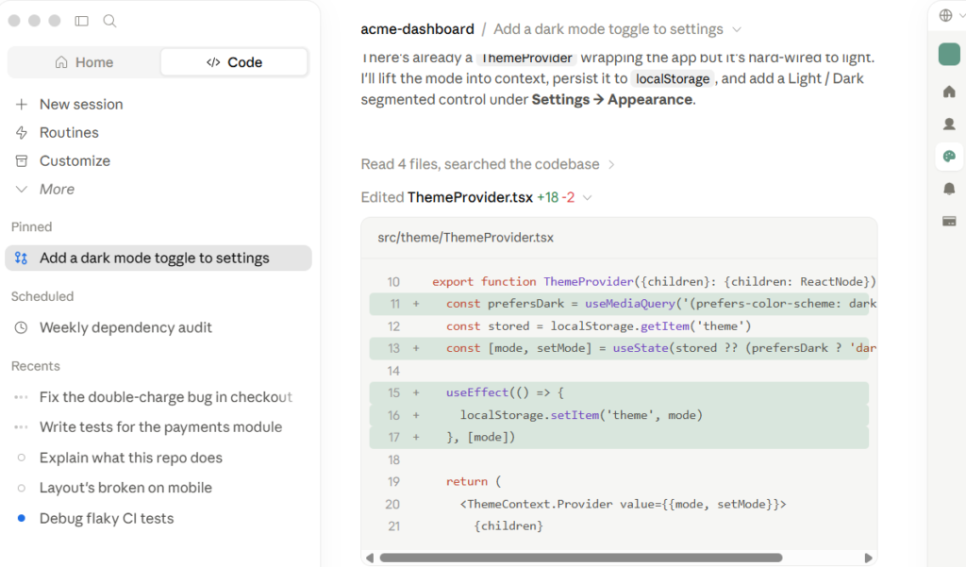Expand Read 4 files, searched the codebase
This screenshot has width=966, height=567.
(488, 164)
